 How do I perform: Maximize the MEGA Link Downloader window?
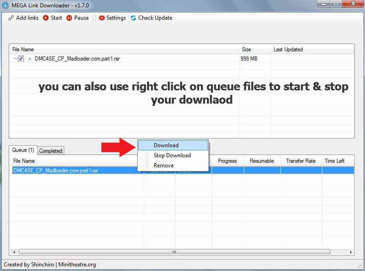336,4
